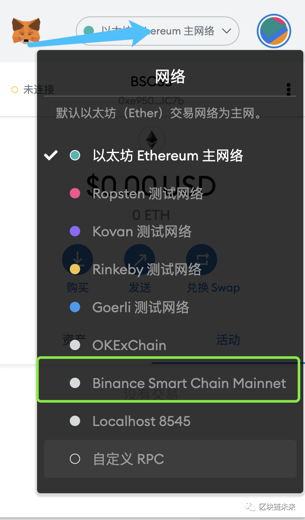Click the teal Ethereum mainnet color dot
Screen dimensions: 305x520
click(75, 156)
